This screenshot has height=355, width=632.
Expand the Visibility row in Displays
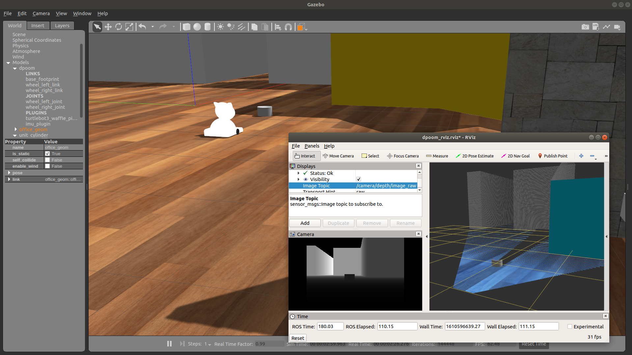[299, 179]
